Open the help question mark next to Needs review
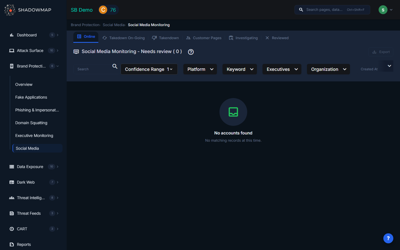Screen dimensions: 400x250 pyautogui.click(x=191, y=52)
